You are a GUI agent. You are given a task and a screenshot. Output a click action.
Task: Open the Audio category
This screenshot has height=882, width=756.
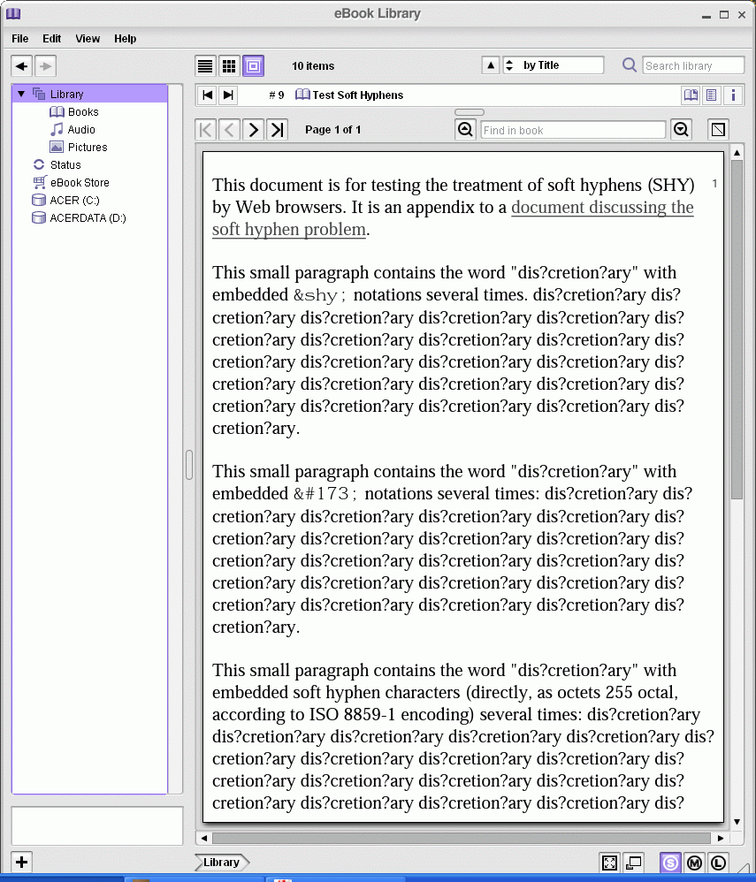[81, 129]
